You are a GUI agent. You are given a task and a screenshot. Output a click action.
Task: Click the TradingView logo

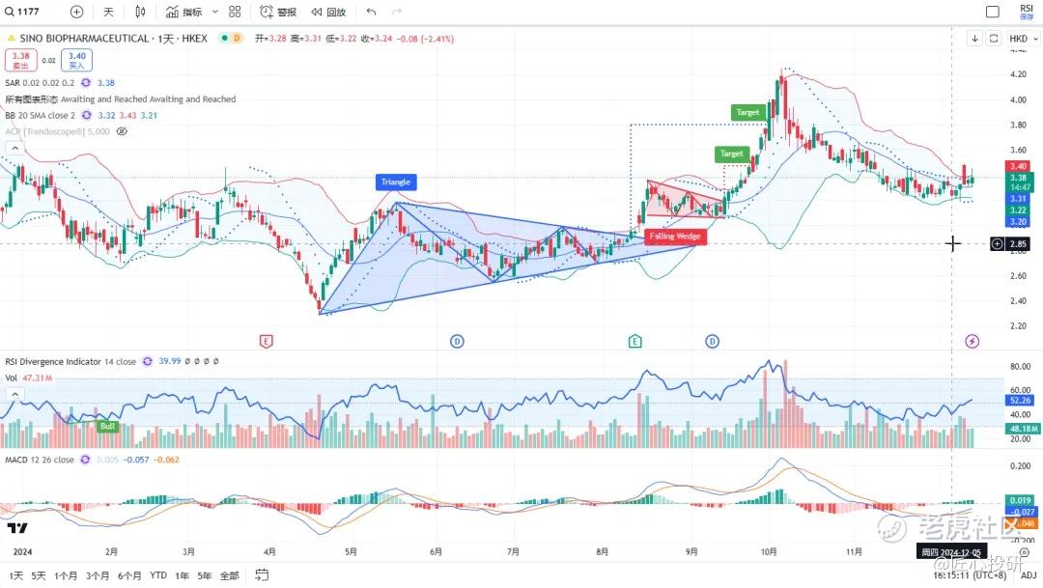pyautogui.click(x=17, y=527)
